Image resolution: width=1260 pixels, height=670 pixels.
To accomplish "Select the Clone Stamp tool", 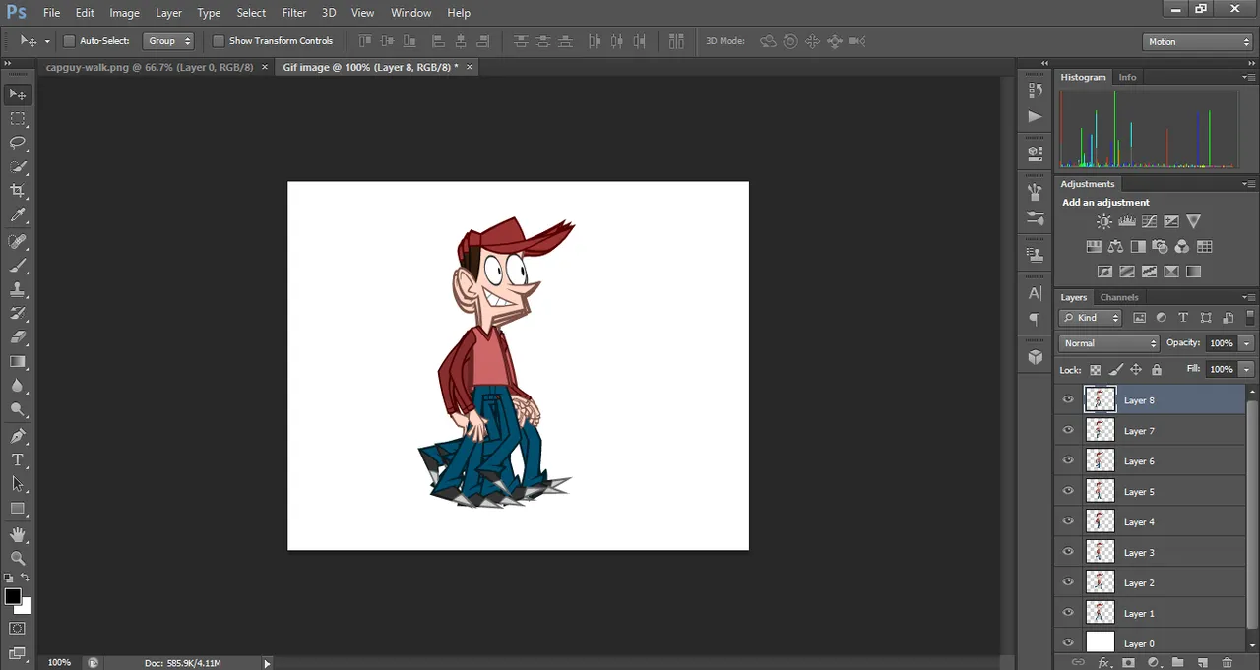I will pos(18,290).
